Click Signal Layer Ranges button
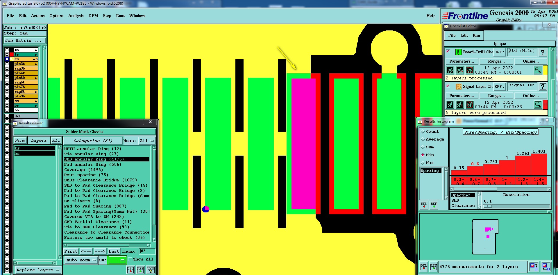Image resolution: width=558 pixels, height=275 pixels. click(x=496, y=96)
